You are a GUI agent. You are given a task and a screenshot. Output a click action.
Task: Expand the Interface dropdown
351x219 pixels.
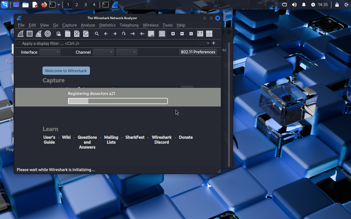point(50,52)
